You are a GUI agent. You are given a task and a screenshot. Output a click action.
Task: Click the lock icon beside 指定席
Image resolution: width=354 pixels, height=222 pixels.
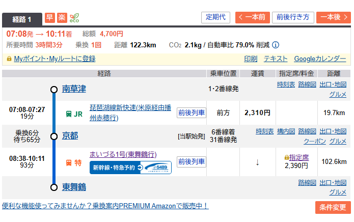pos(286,157)
